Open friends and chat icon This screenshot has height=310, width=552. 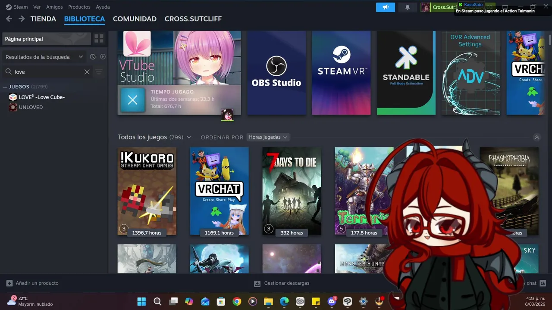[543, 283]
